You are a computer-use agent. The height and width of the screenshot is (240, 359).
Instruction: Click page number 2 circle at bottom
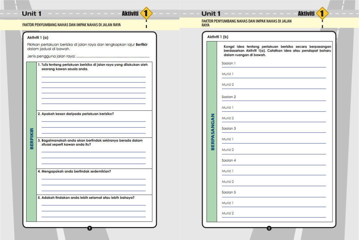click(269, 228)
